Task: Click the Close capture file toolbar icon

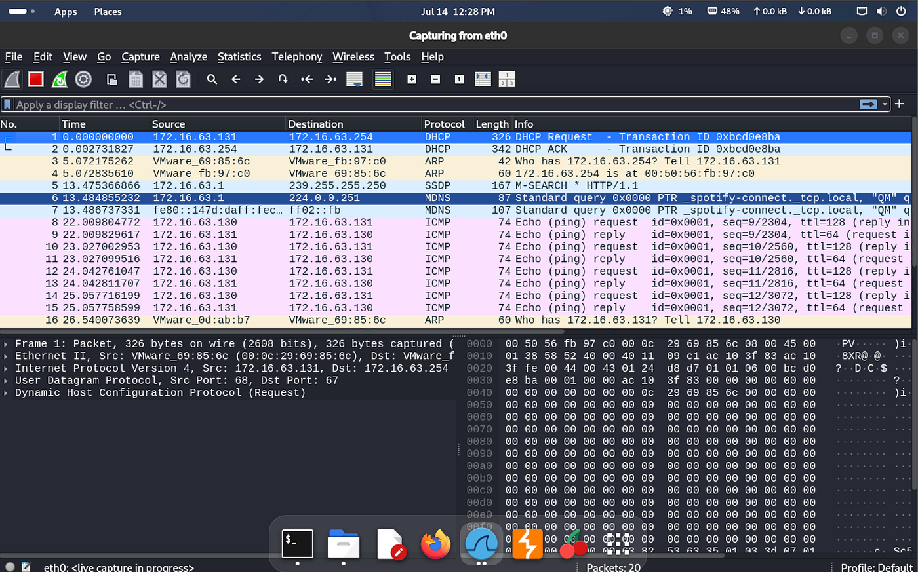Action: point(159,79)
